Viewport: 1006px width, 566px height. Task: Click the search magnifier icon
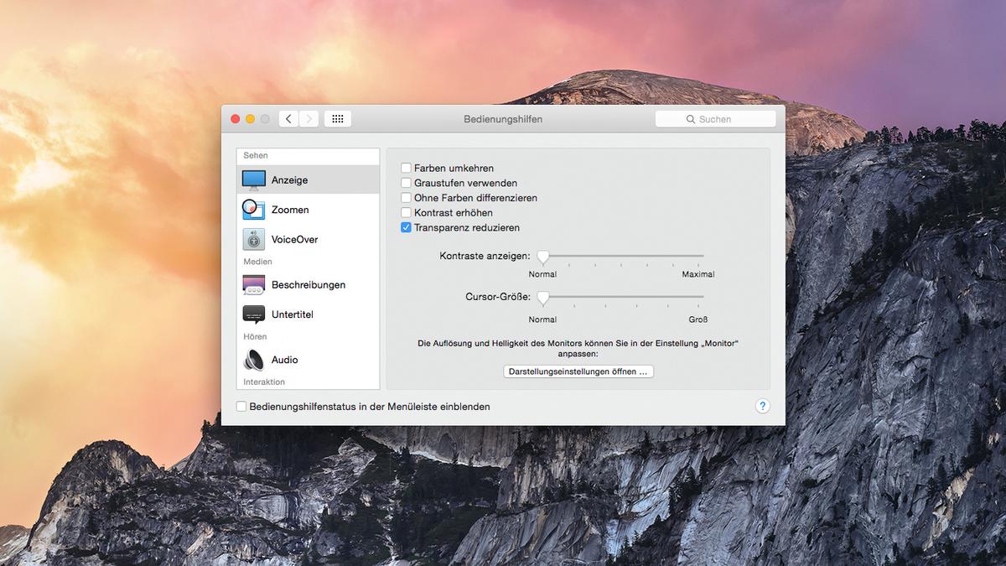[691, 120]
